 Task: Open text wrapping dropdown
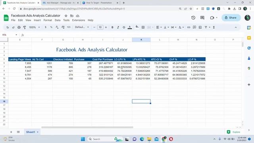[174, 27]
